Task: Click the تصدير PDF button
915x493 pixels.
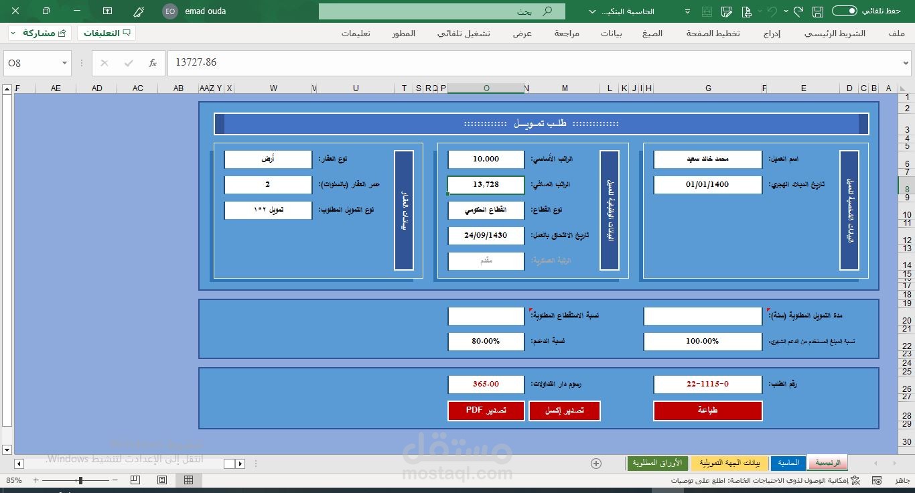Action: click(486, 411)
